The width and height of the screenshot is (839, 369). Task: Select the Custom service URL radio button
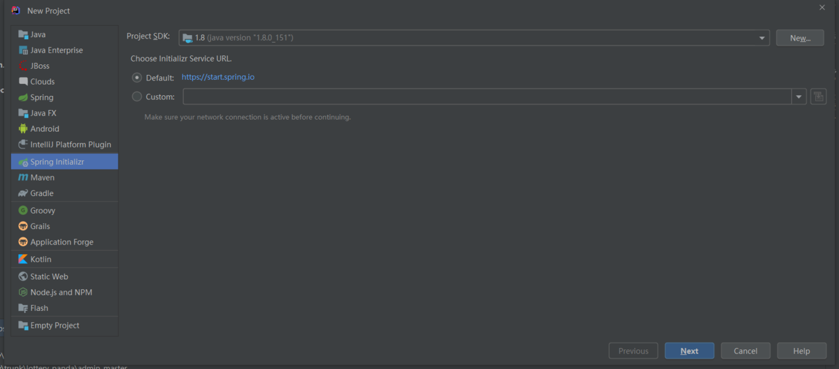[137, 97]
